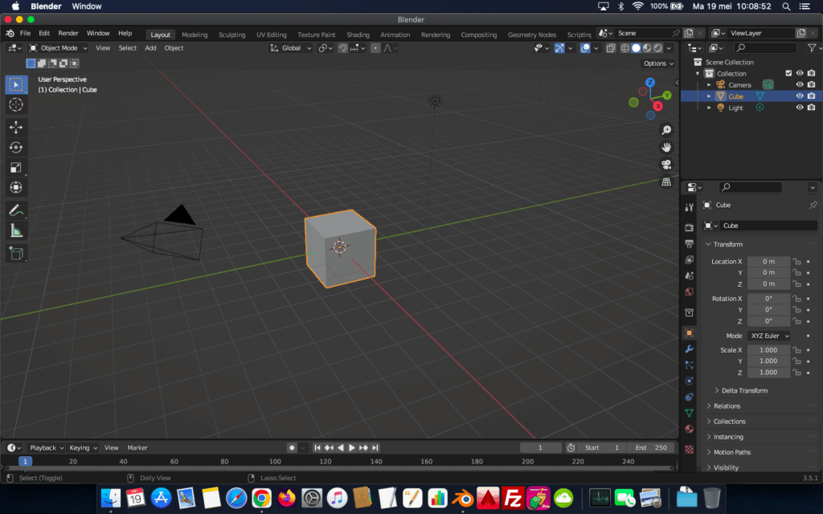Open Render Properties in the properties panel
823x514 pixels.
pyautogui.click(x=689, y=227)
